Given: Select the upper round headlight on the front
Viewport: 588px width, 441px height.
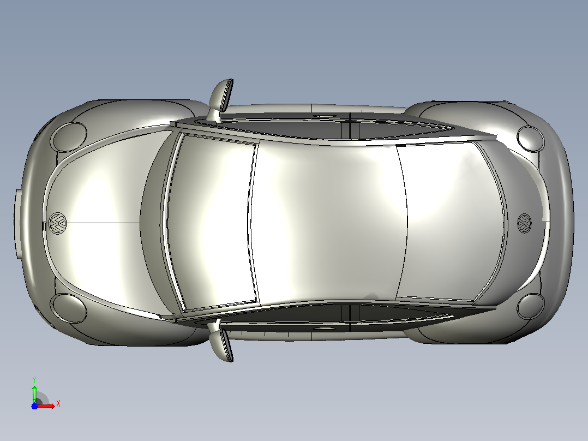Looking at the screenshot, I should 68,136.
